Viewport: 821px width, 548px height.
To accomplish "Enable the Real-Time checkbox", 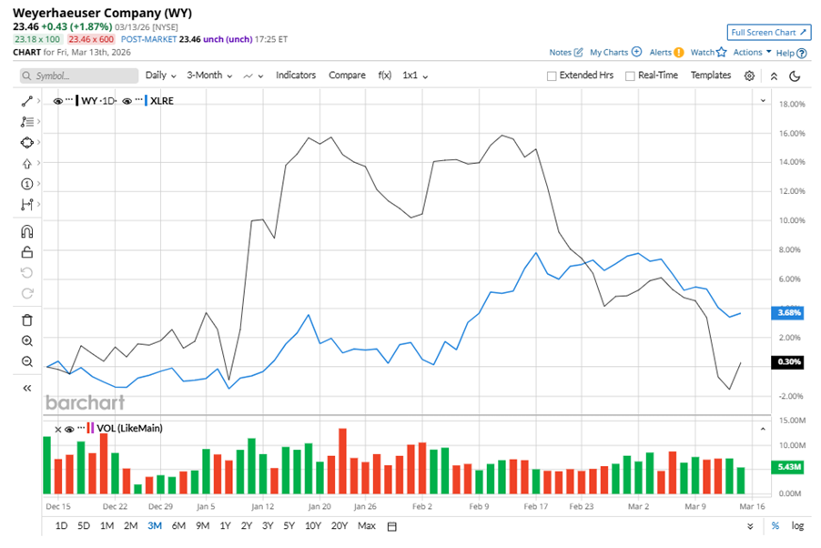I will point(630,76).
